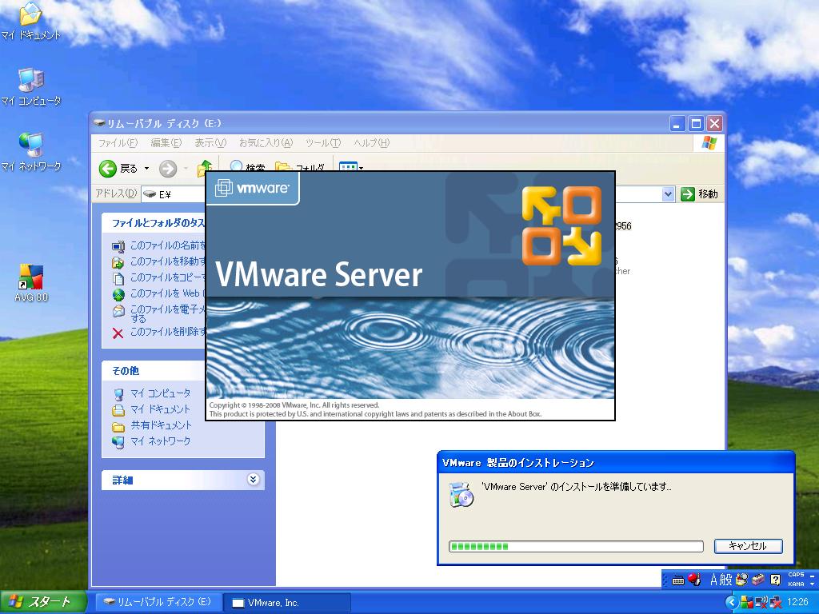Click the 12:26 clock
This screenshot has width=819, height=614.
797,603
